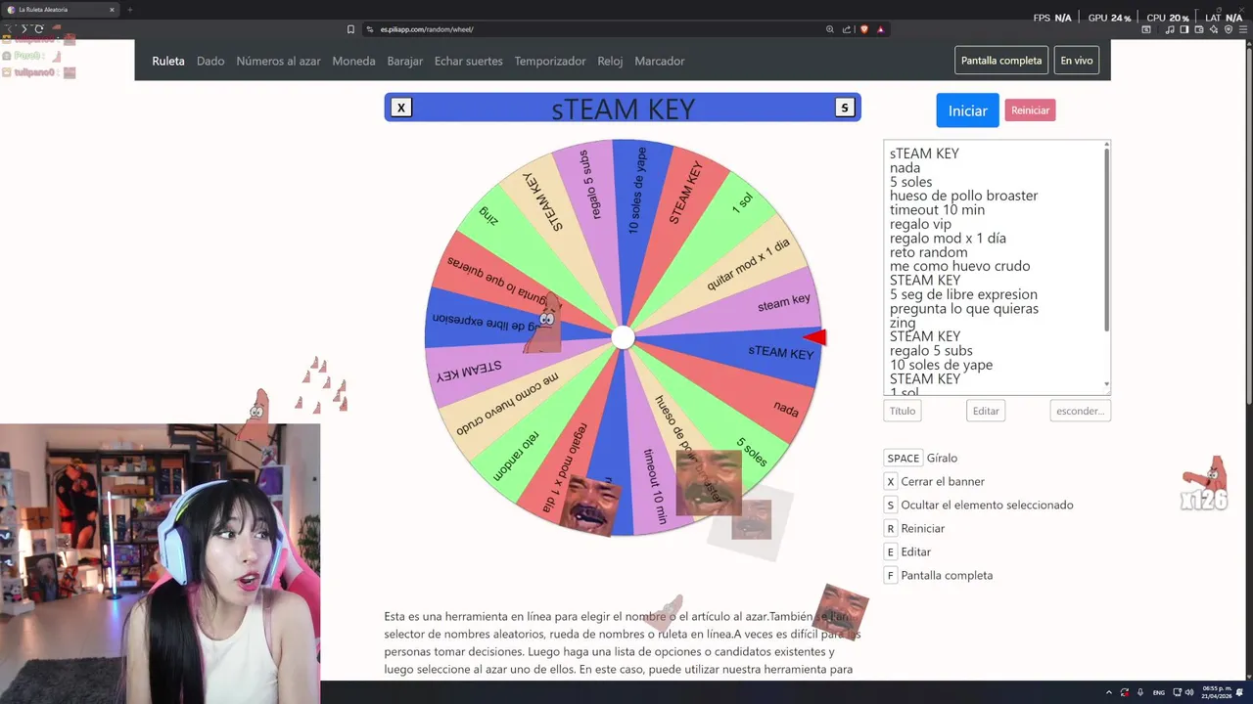1253x704 pixels.
Task: Open a new browser tab with plus
Action: tap(129, 10)
